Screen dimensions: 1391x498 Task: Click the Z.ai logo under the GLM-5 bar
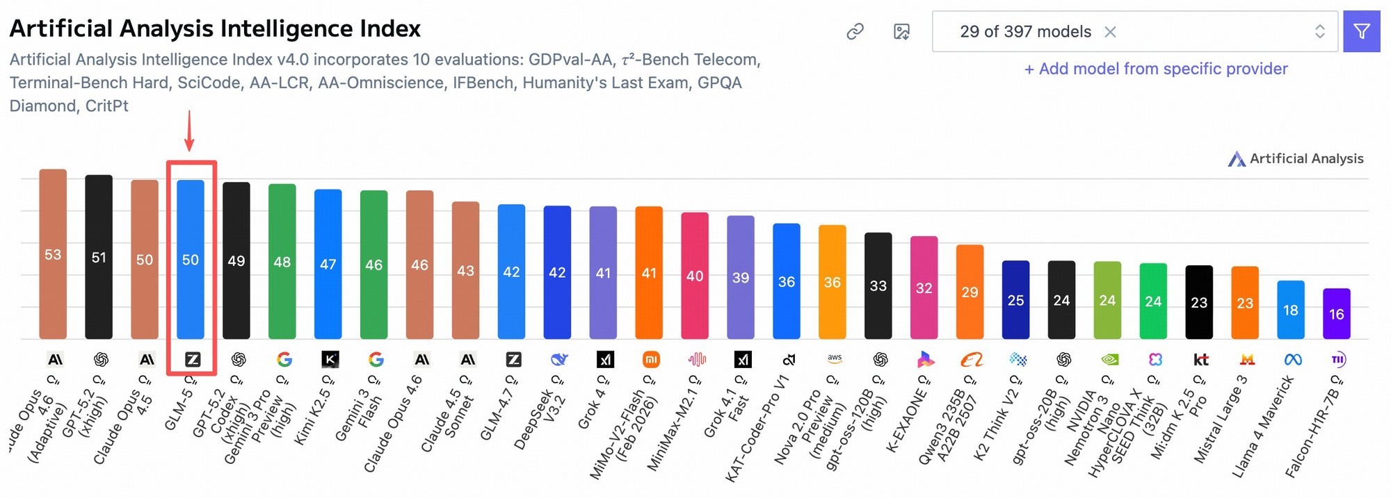[193, 359]
